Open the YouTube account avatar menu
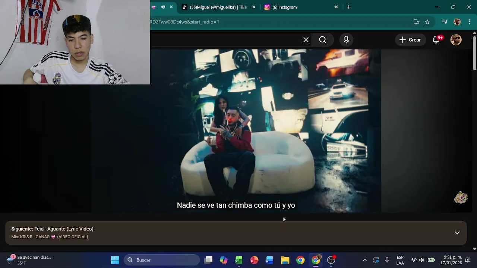 click(x=456, y=40)
